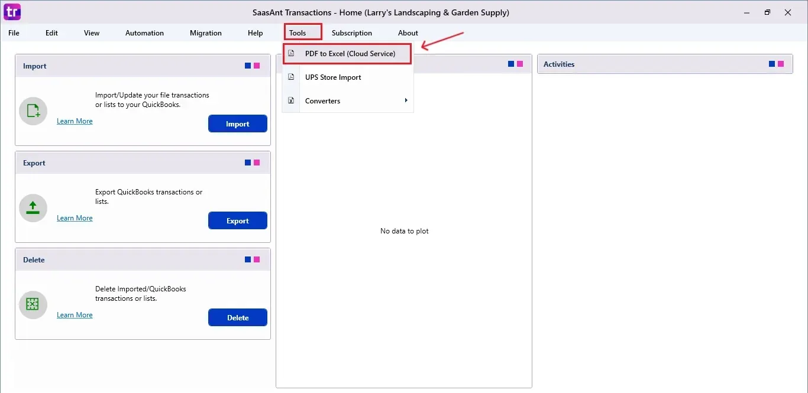
Task: Open the About menu
Action: tap(408, 33)
